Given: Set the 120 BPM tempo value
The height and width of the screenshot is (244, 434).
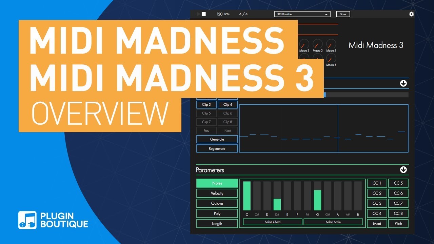Looking at the screenshot, I should [223, 14].
